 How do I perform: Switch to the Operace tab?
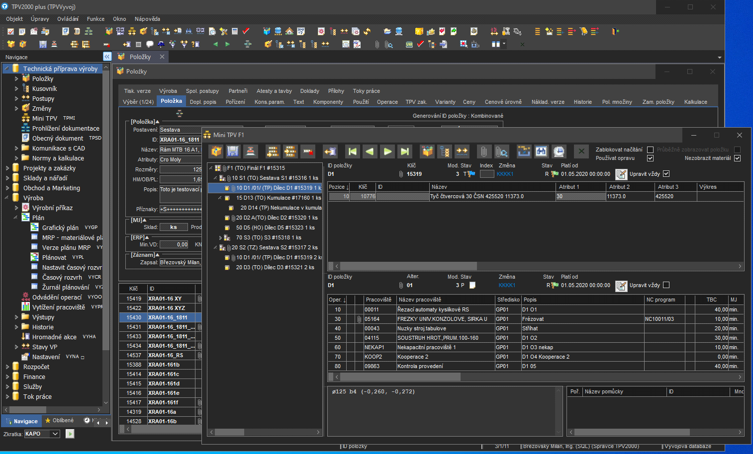[x=387, y=102]
